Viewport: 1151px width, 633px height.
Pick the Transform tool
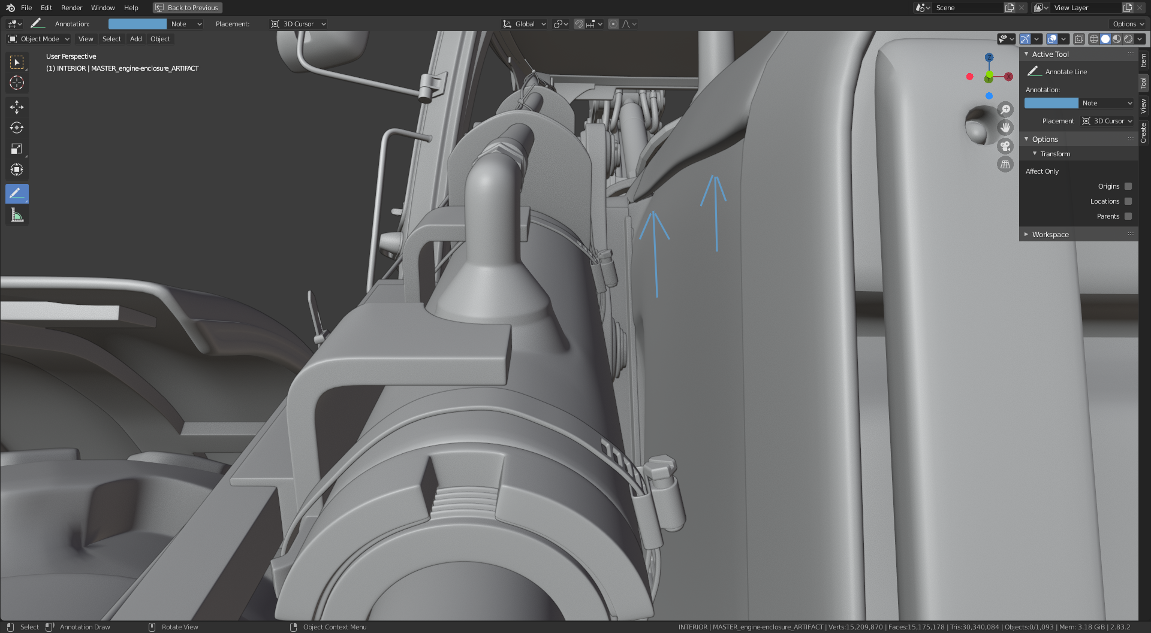[17, 169]
